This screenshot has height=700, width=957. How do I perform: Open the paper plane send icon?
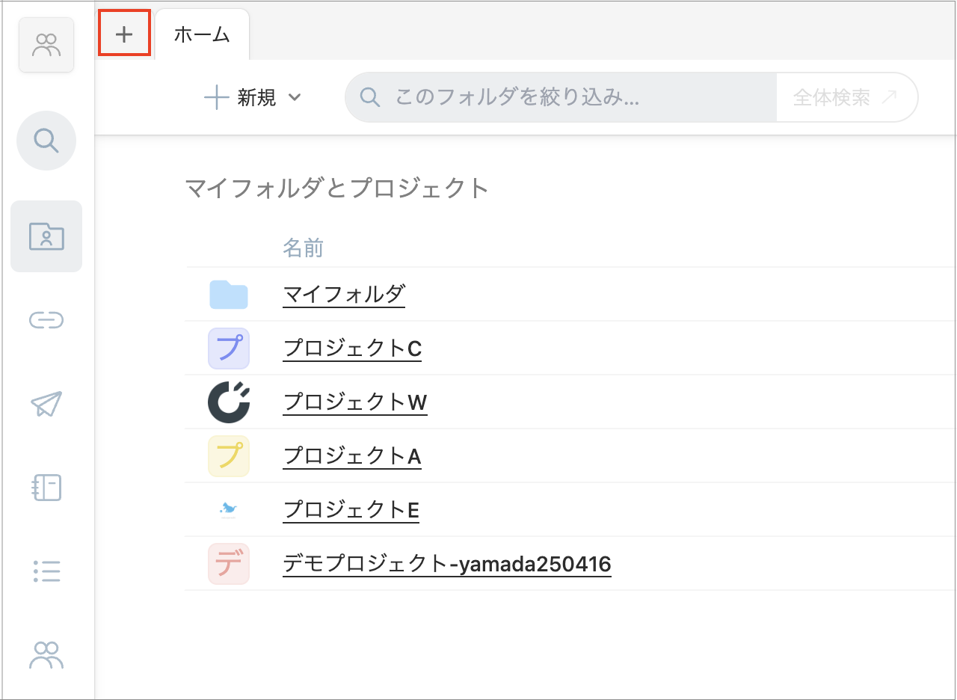tap(46, 404)
